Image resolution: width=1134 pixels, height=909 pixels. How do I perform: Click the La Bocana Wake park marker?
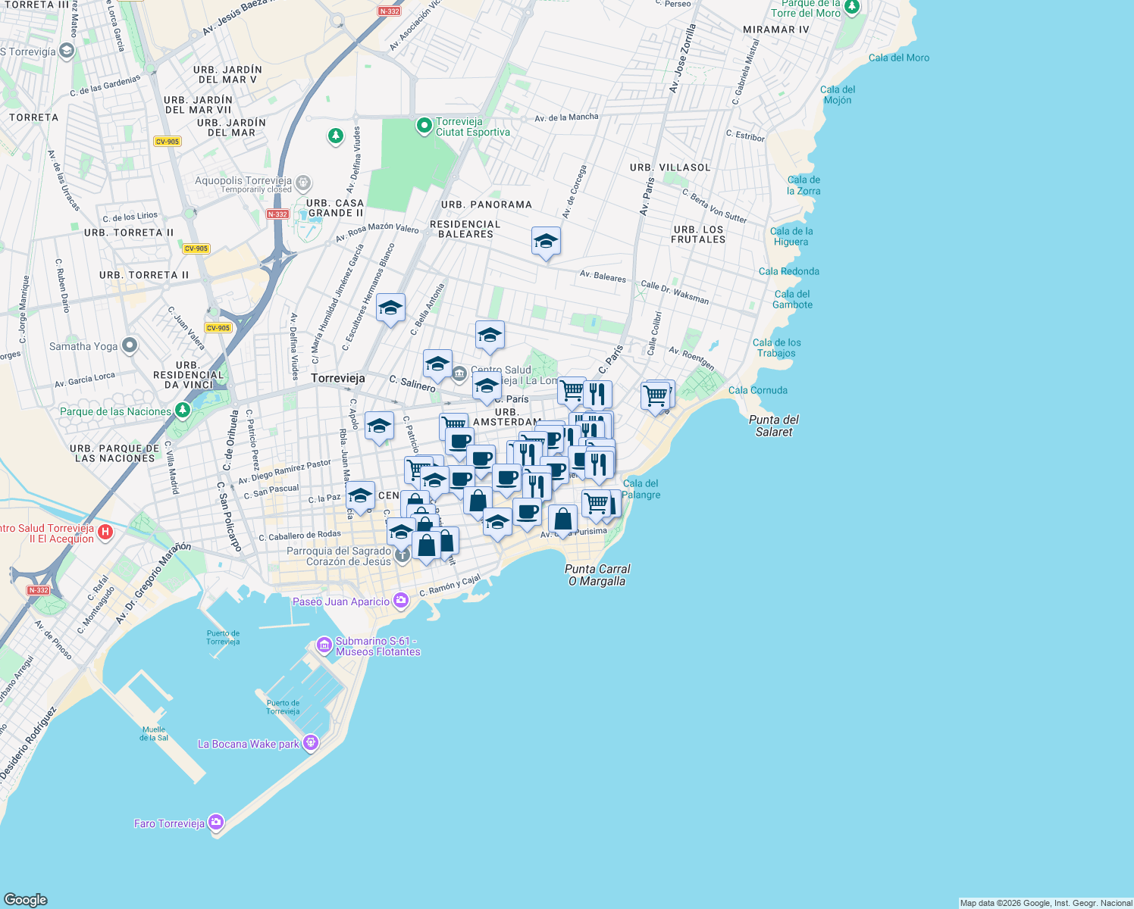[310, 743]
